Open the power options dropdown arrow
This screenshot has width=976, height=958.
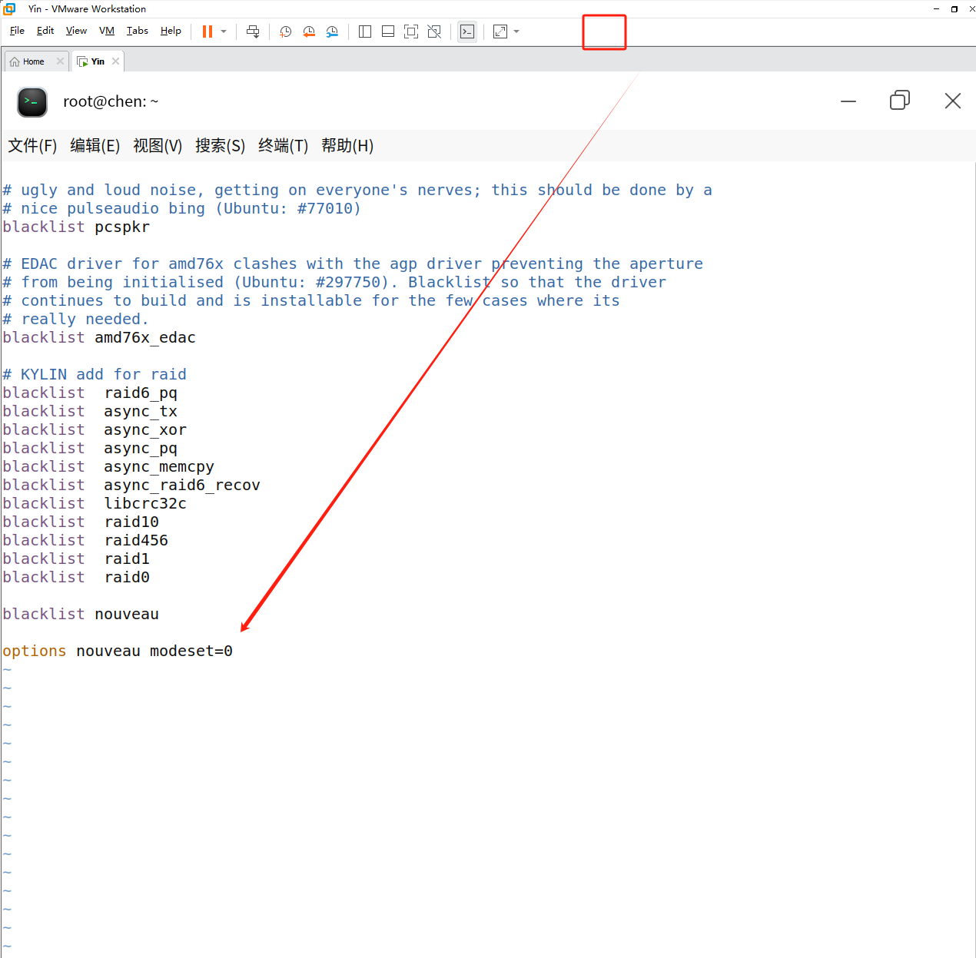[x=224, y=31]
